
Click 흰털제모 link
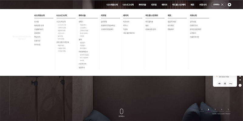[x=171, y=29]
